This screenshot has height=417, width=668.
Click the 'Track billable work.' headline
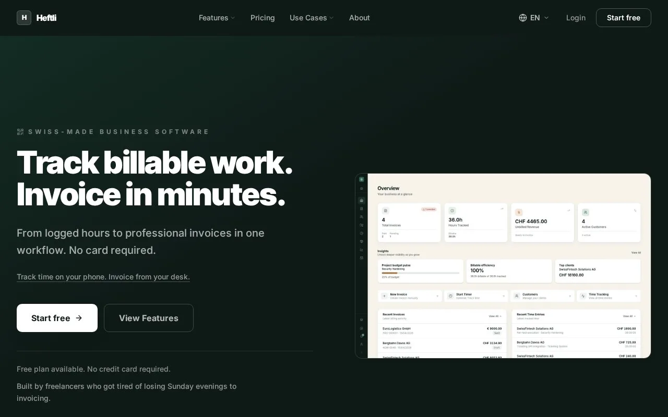click(x=154, y=162)
